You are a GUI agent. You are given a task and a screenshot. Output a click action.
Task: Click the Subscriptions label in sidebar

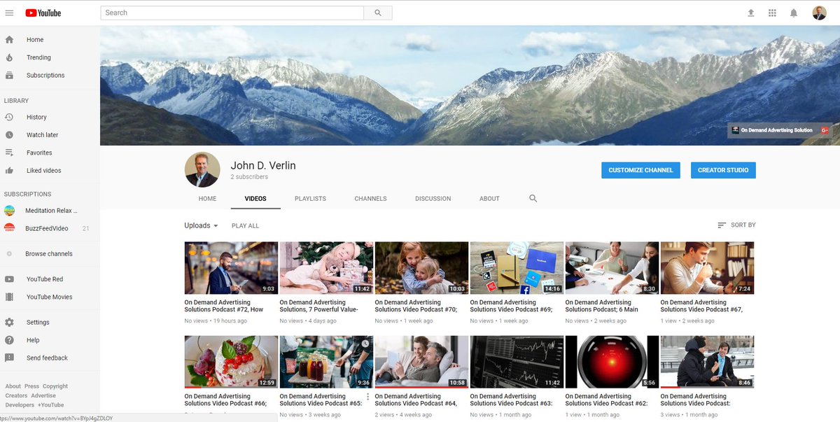pos(45,76)
